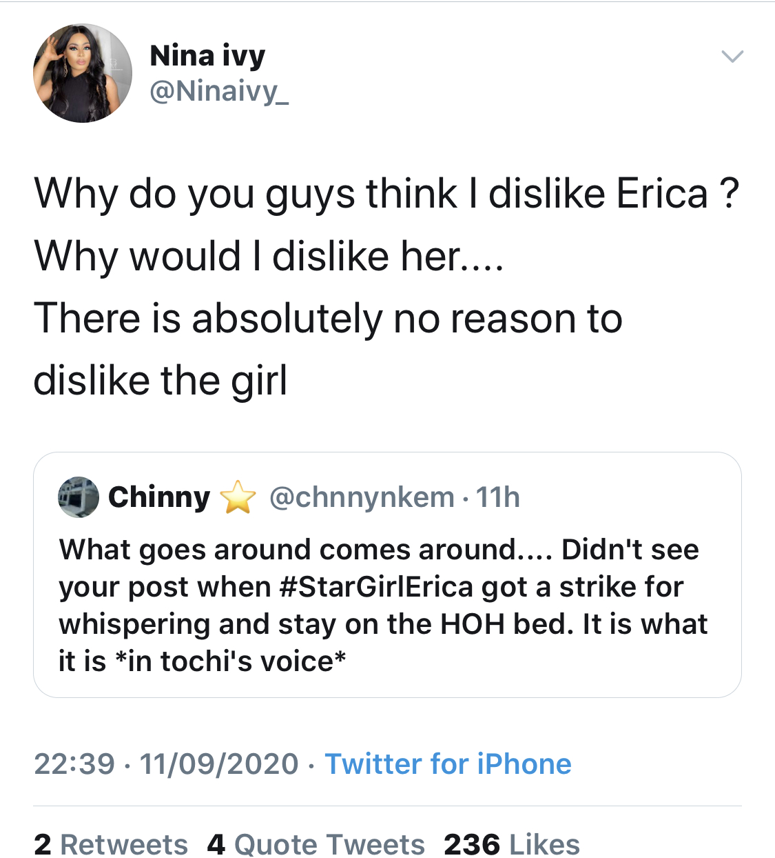View the 2 Retweets list

(x=111, y=844)
